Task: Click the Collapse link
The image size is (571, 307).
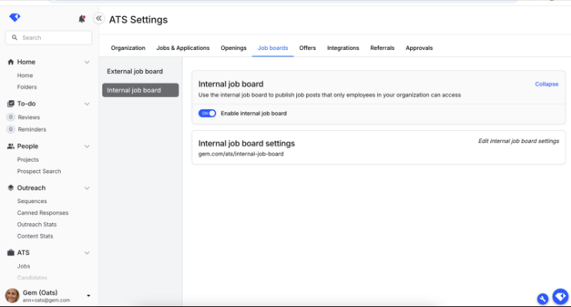Action: [546, 84]
